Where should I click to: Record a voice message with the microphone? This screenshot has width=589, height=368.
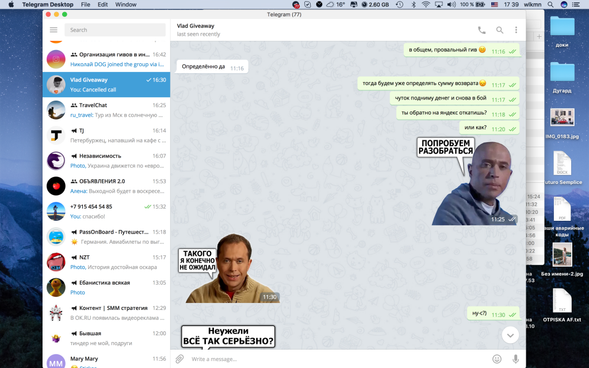click(515, 359)
